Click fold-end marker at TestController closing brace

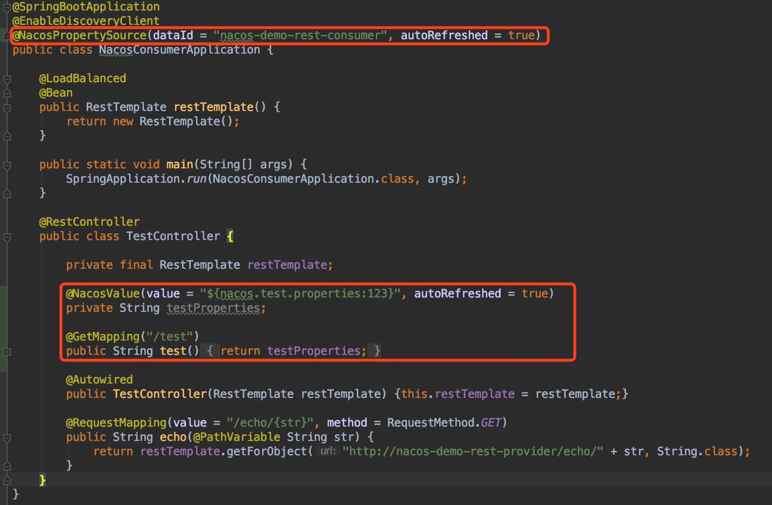pos(7,481)
